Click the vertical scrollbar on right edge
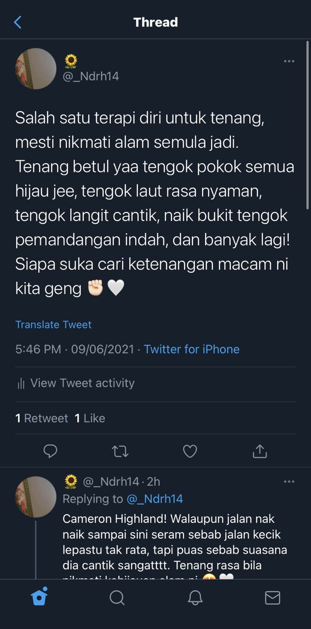The image size is (311, 629). coord(308,125)
